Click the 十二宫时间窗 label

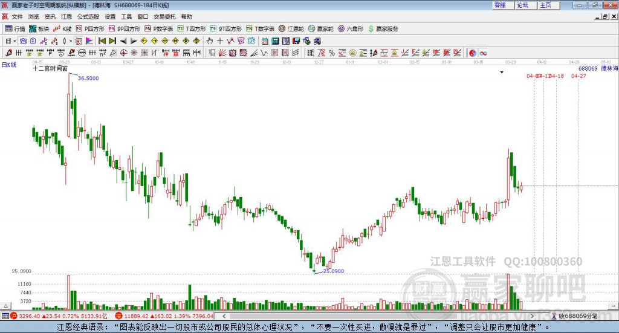50,68
